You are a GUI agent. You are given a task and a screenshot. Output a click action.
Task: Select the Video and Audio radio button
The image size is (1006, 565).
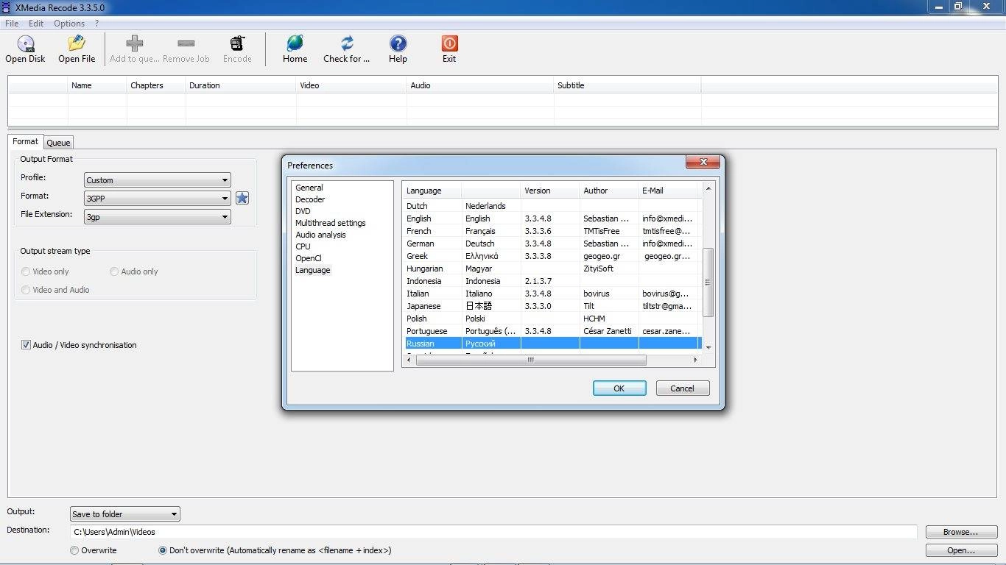[26, 290]
